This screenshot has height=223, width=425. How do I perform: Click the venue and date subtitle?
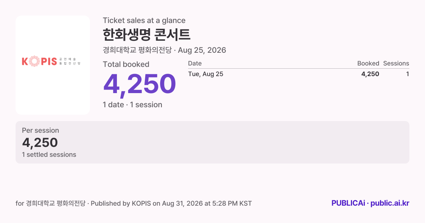pos(164,50)
